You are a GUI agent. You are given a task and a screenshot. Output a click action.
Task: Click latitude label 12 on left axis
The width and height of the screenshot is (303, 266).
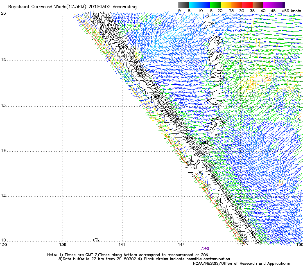click(3, 196)
